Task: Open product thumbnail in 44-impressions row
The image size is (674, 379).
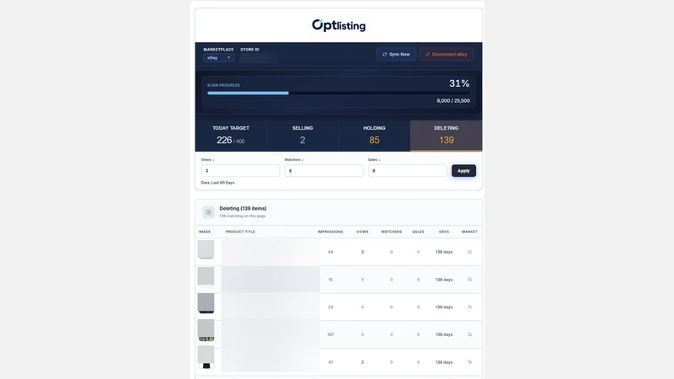Action: pos(206,249)
